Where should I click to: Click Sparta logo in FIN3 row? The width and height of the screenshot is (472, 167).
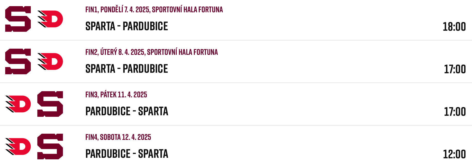(50, 104)
